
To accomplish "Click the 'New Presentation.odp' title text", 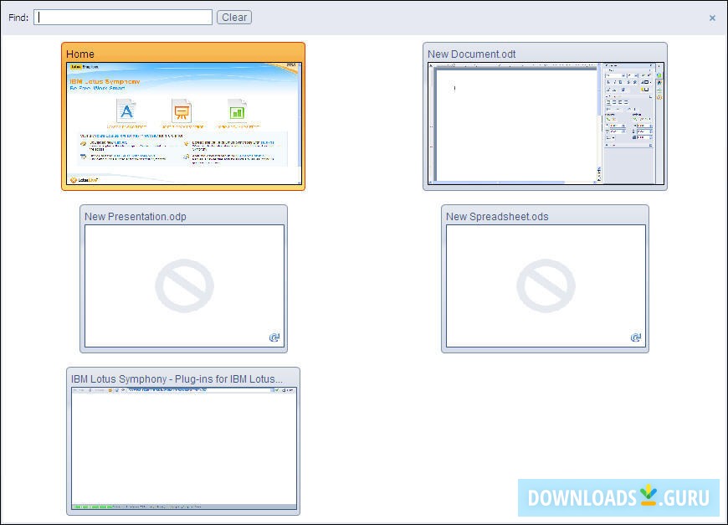I will (136, 217).
